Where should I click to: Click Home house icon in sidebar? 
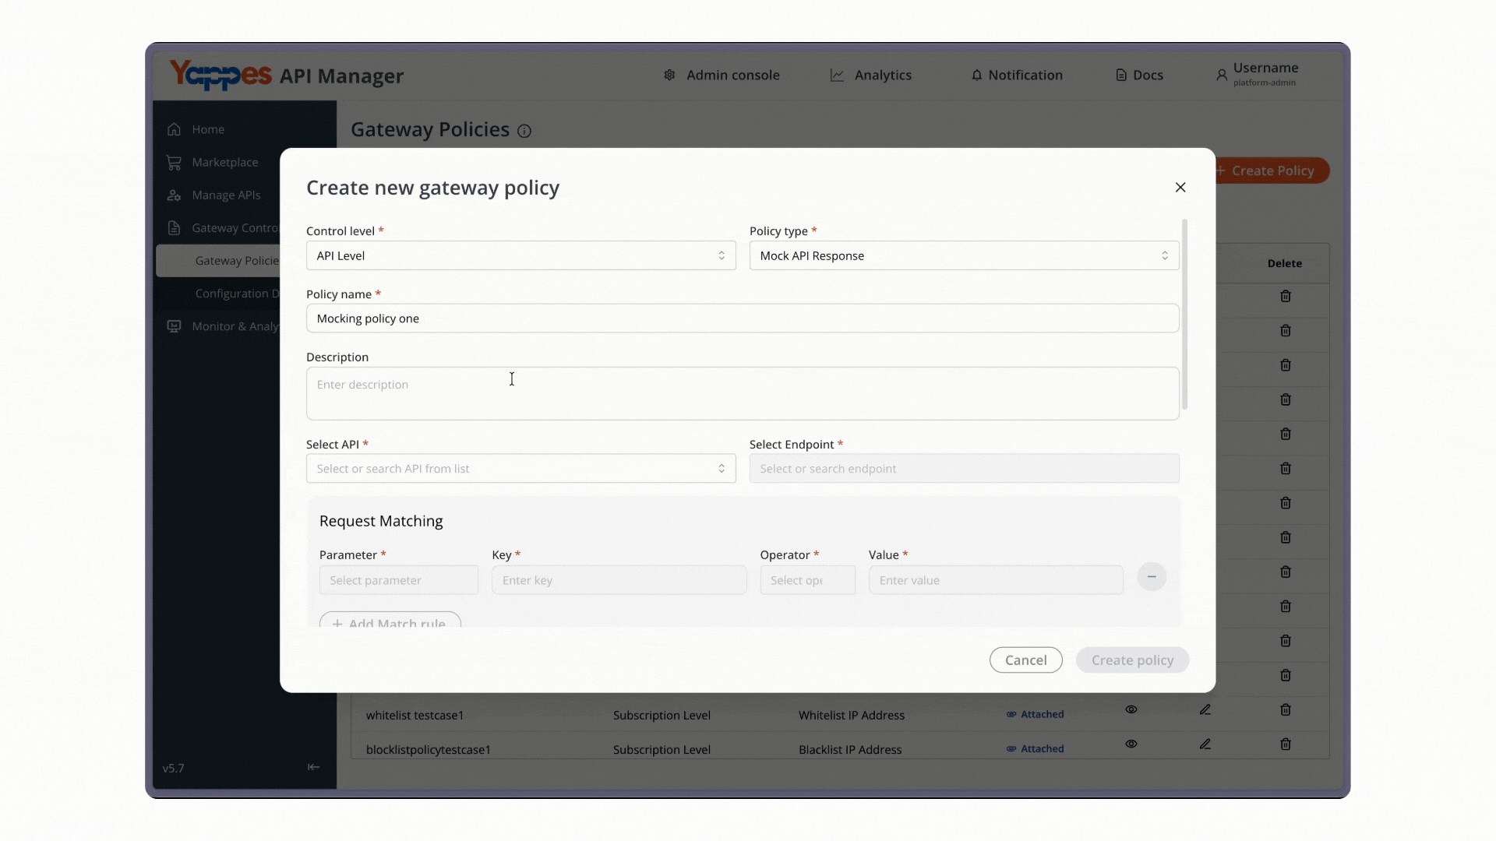[174, 129]
